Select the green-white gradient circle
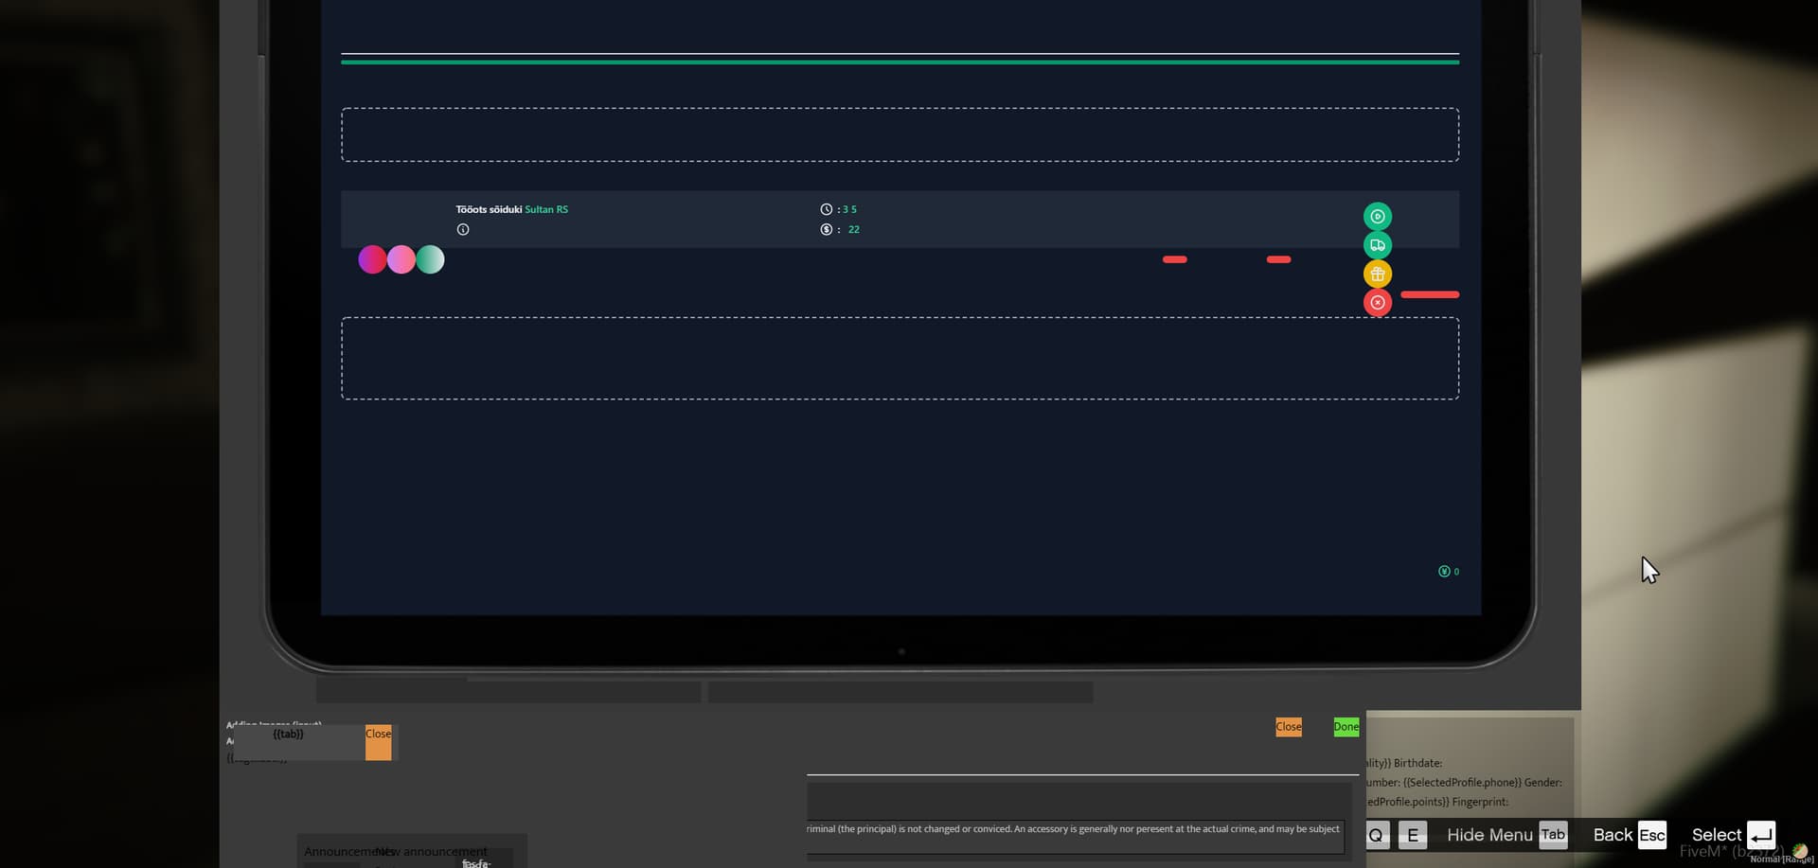The height and width of the screenshot is (868, 1818). 431,259
